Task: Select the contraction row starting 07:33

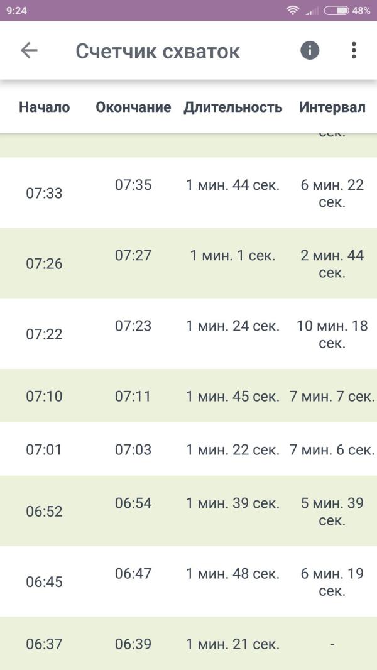Action: point(188,193)
